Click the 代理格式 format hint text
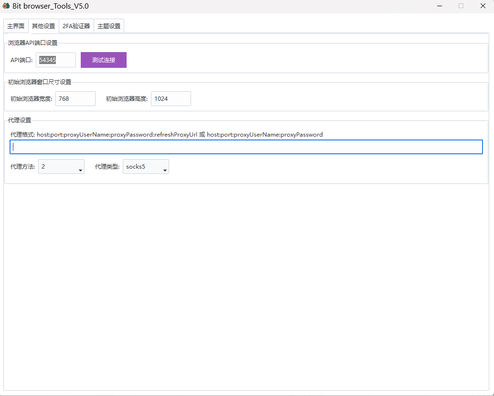The image size is (494, 396). point(166,135)
